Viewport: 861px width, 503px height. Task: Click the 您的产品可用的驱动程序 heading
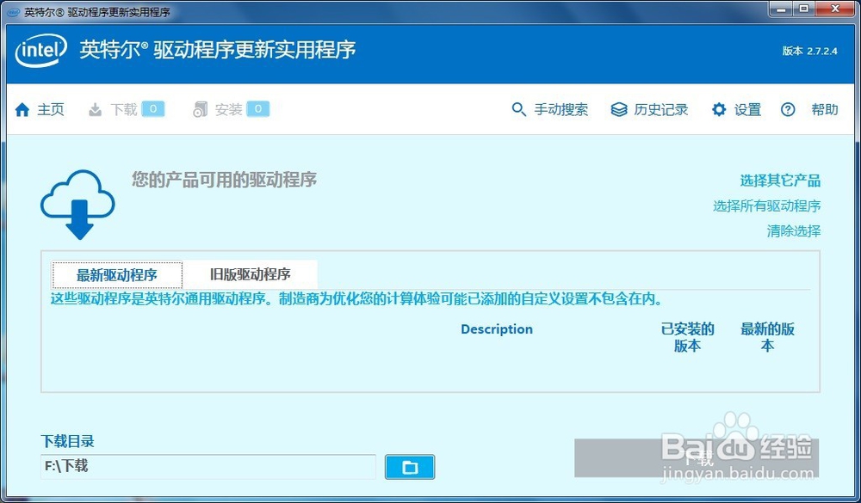(x=224, y=180)
